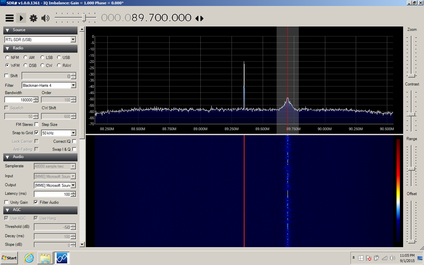Click the Bandwidth field stepper arrows
This screenshot has height=265, width=424.
pos(36,100)
